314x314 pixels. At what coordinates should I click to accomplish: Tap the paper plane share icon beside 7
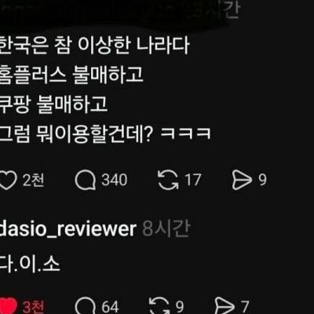coord(225,305)
